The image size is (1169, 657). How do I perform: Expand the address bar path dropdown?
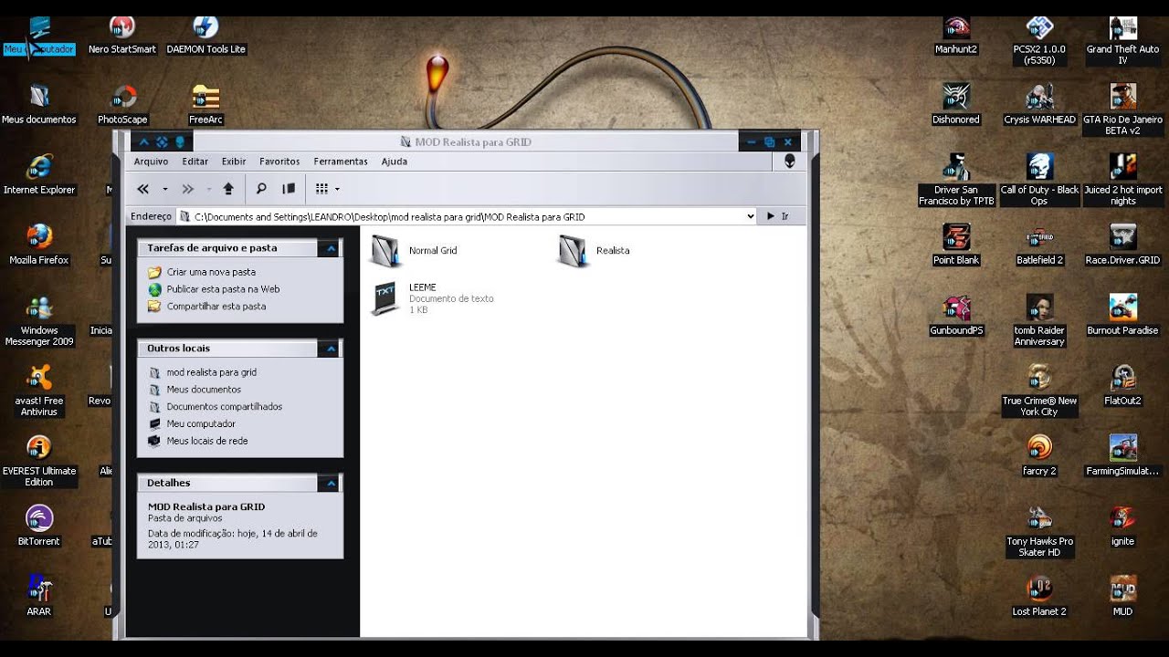(x=751, y=216)
